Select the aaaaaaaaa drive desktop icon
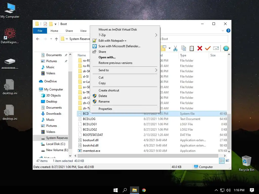259x194 pixels. click(x=10, y=64)
